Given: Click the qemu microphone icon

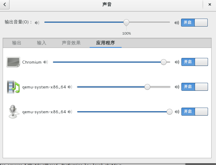Looking at the screenshot, I should point(13,112).
